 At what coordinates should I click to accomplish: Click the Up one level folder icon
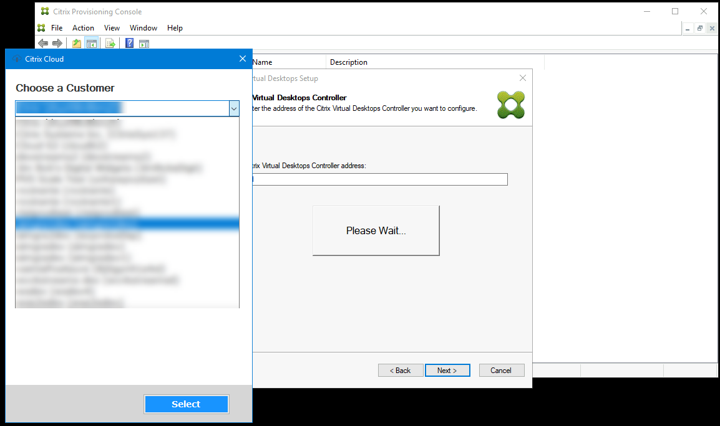coord(77,44)
